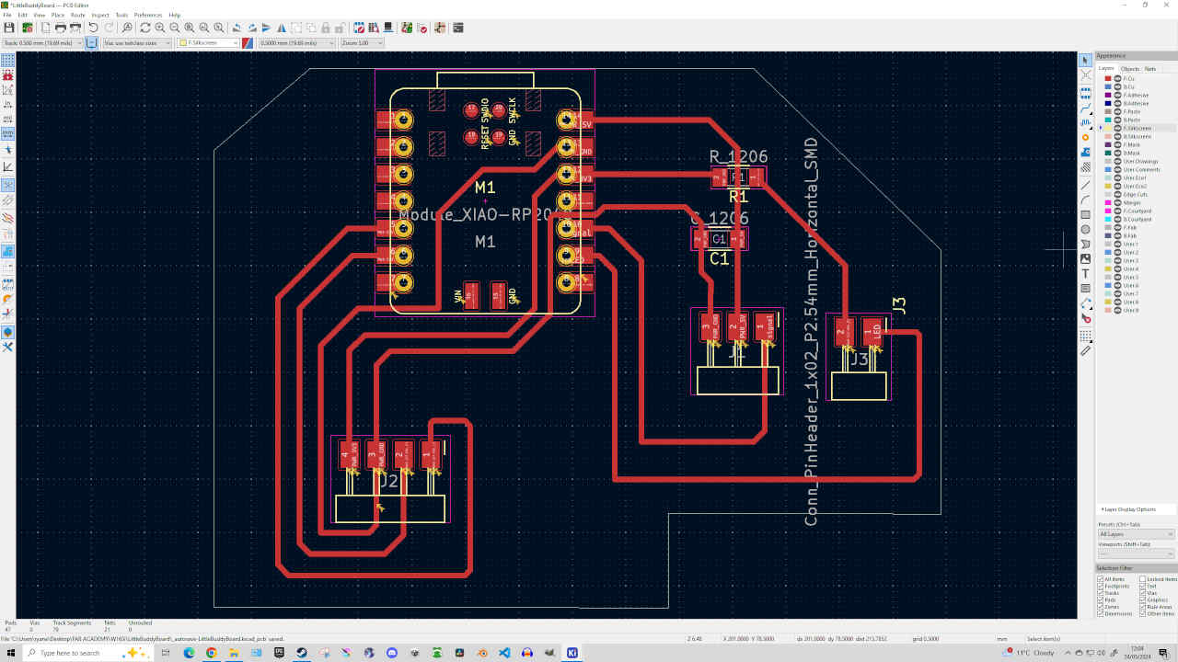Open the Inspect menu

coord(100,15)
